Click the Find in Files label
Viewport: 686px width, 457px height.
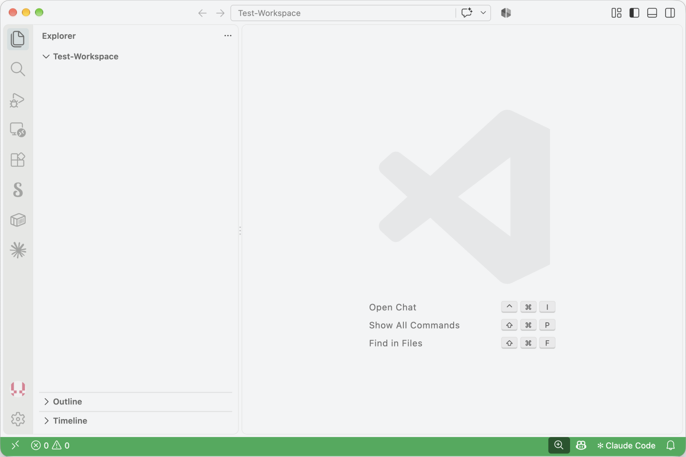395,343
